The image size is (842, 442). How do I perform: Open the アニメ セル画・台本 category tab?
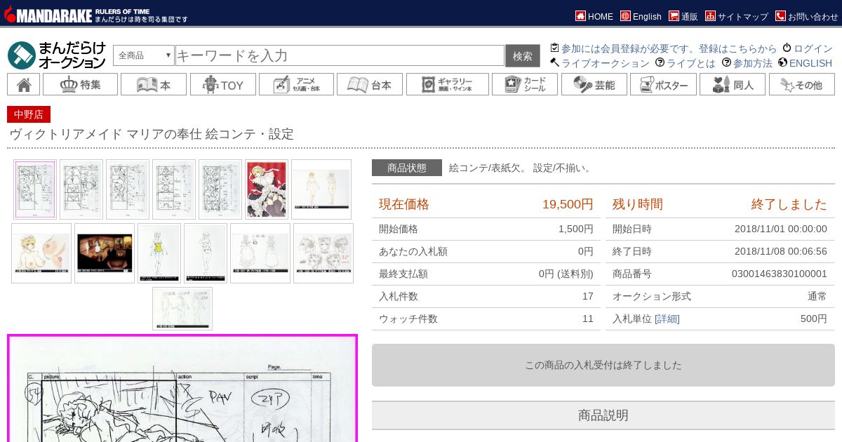(x=296, y=84)
